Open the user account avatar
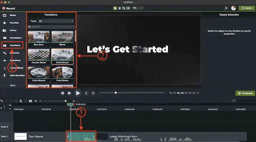The image size is (256, 142). [233, 8]
